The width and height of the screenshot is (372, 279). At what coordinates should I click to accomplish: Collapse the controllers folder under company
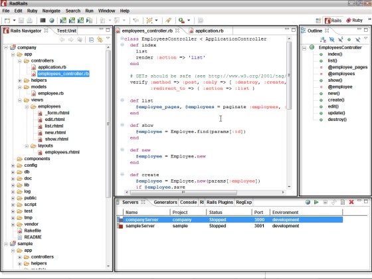[x=20, y=61]
